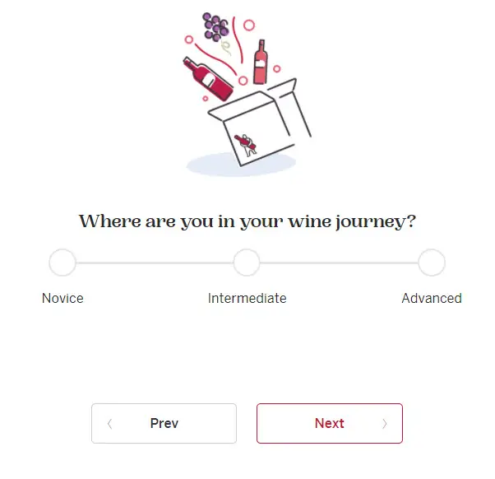The image size is (495, 479).
Task: Click the open cardboard box illustration
Action: point(260,123)
